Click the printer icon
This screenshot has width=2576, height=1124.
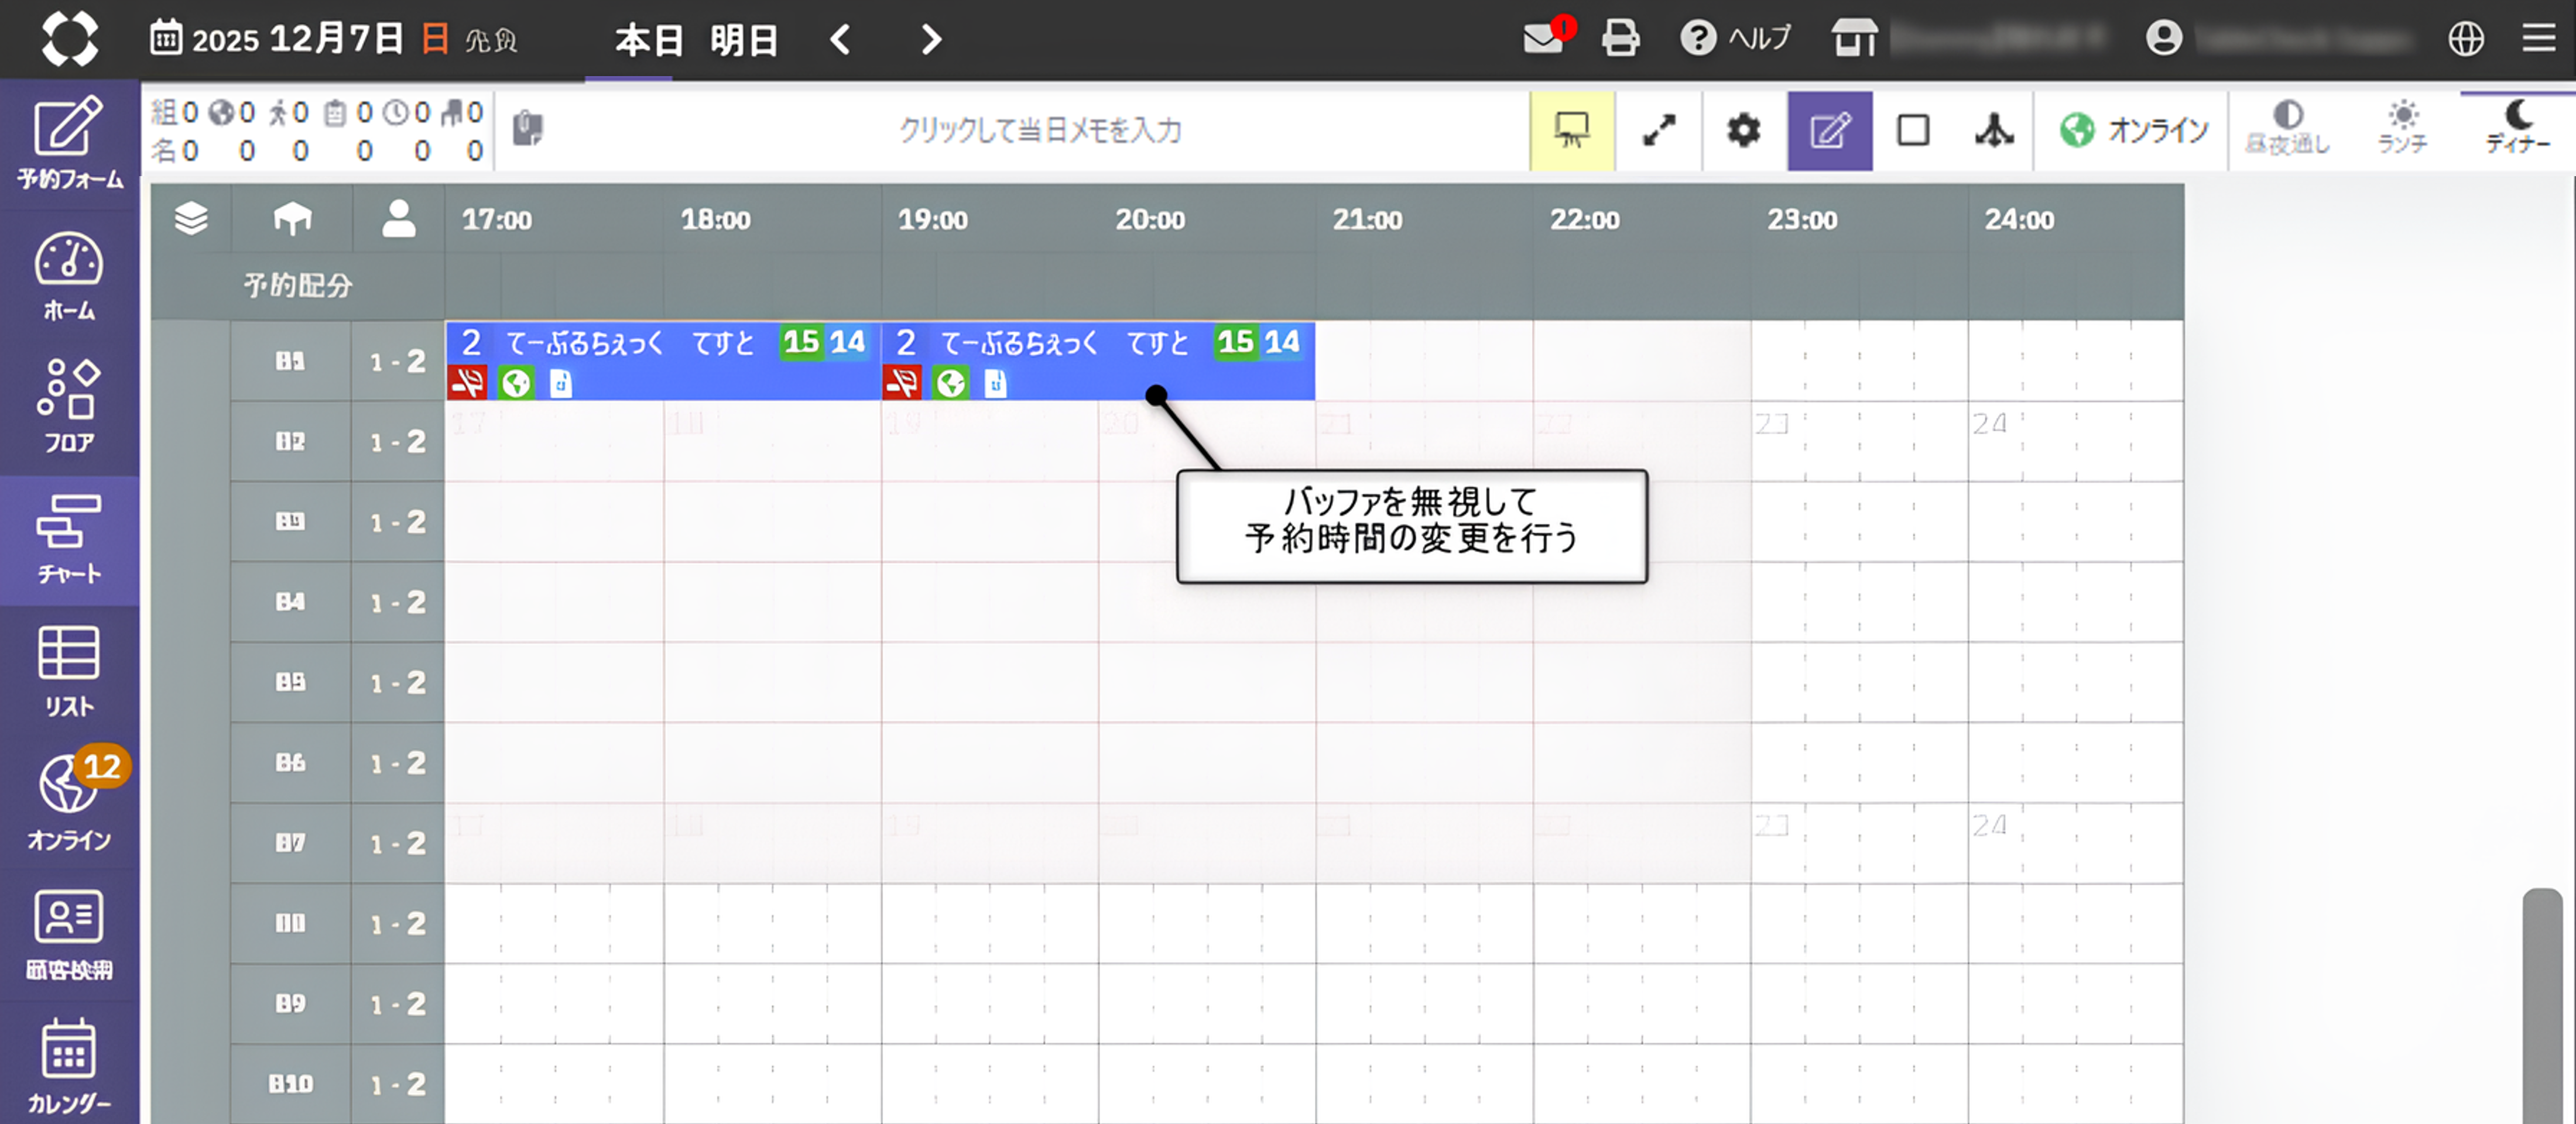[x=1620, y=38]
